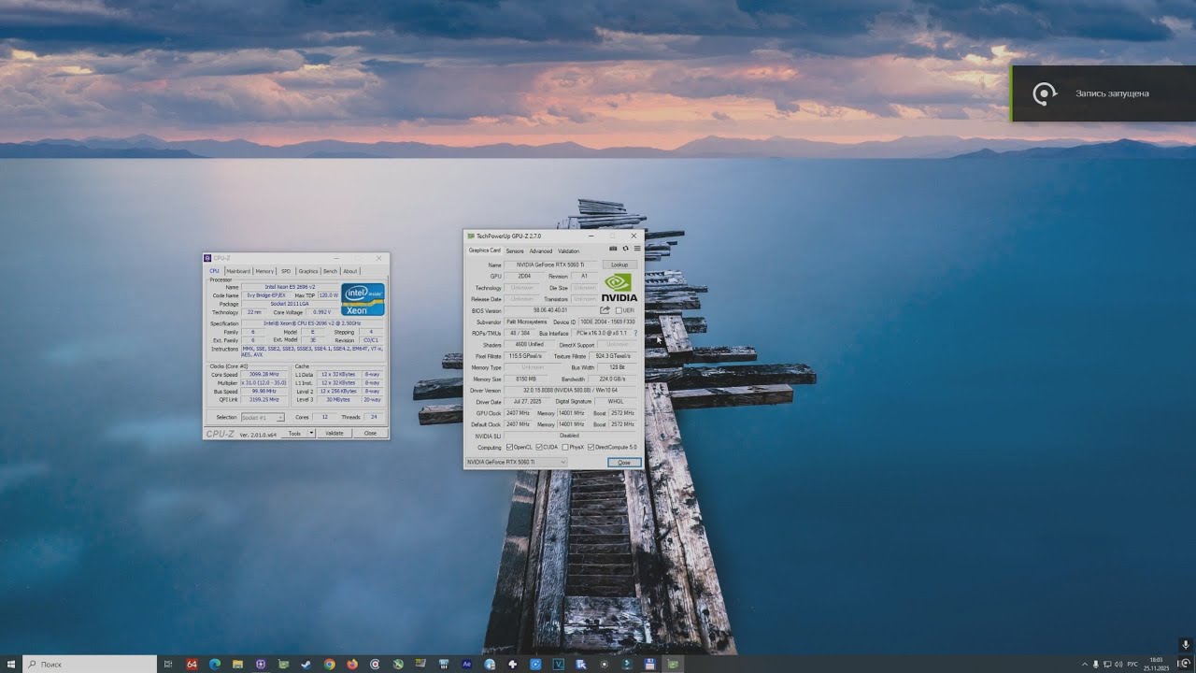Screen dimensions: 1196x673
Task: Switch to the Bench tab in CPU-Z
Action: (330, 271)
